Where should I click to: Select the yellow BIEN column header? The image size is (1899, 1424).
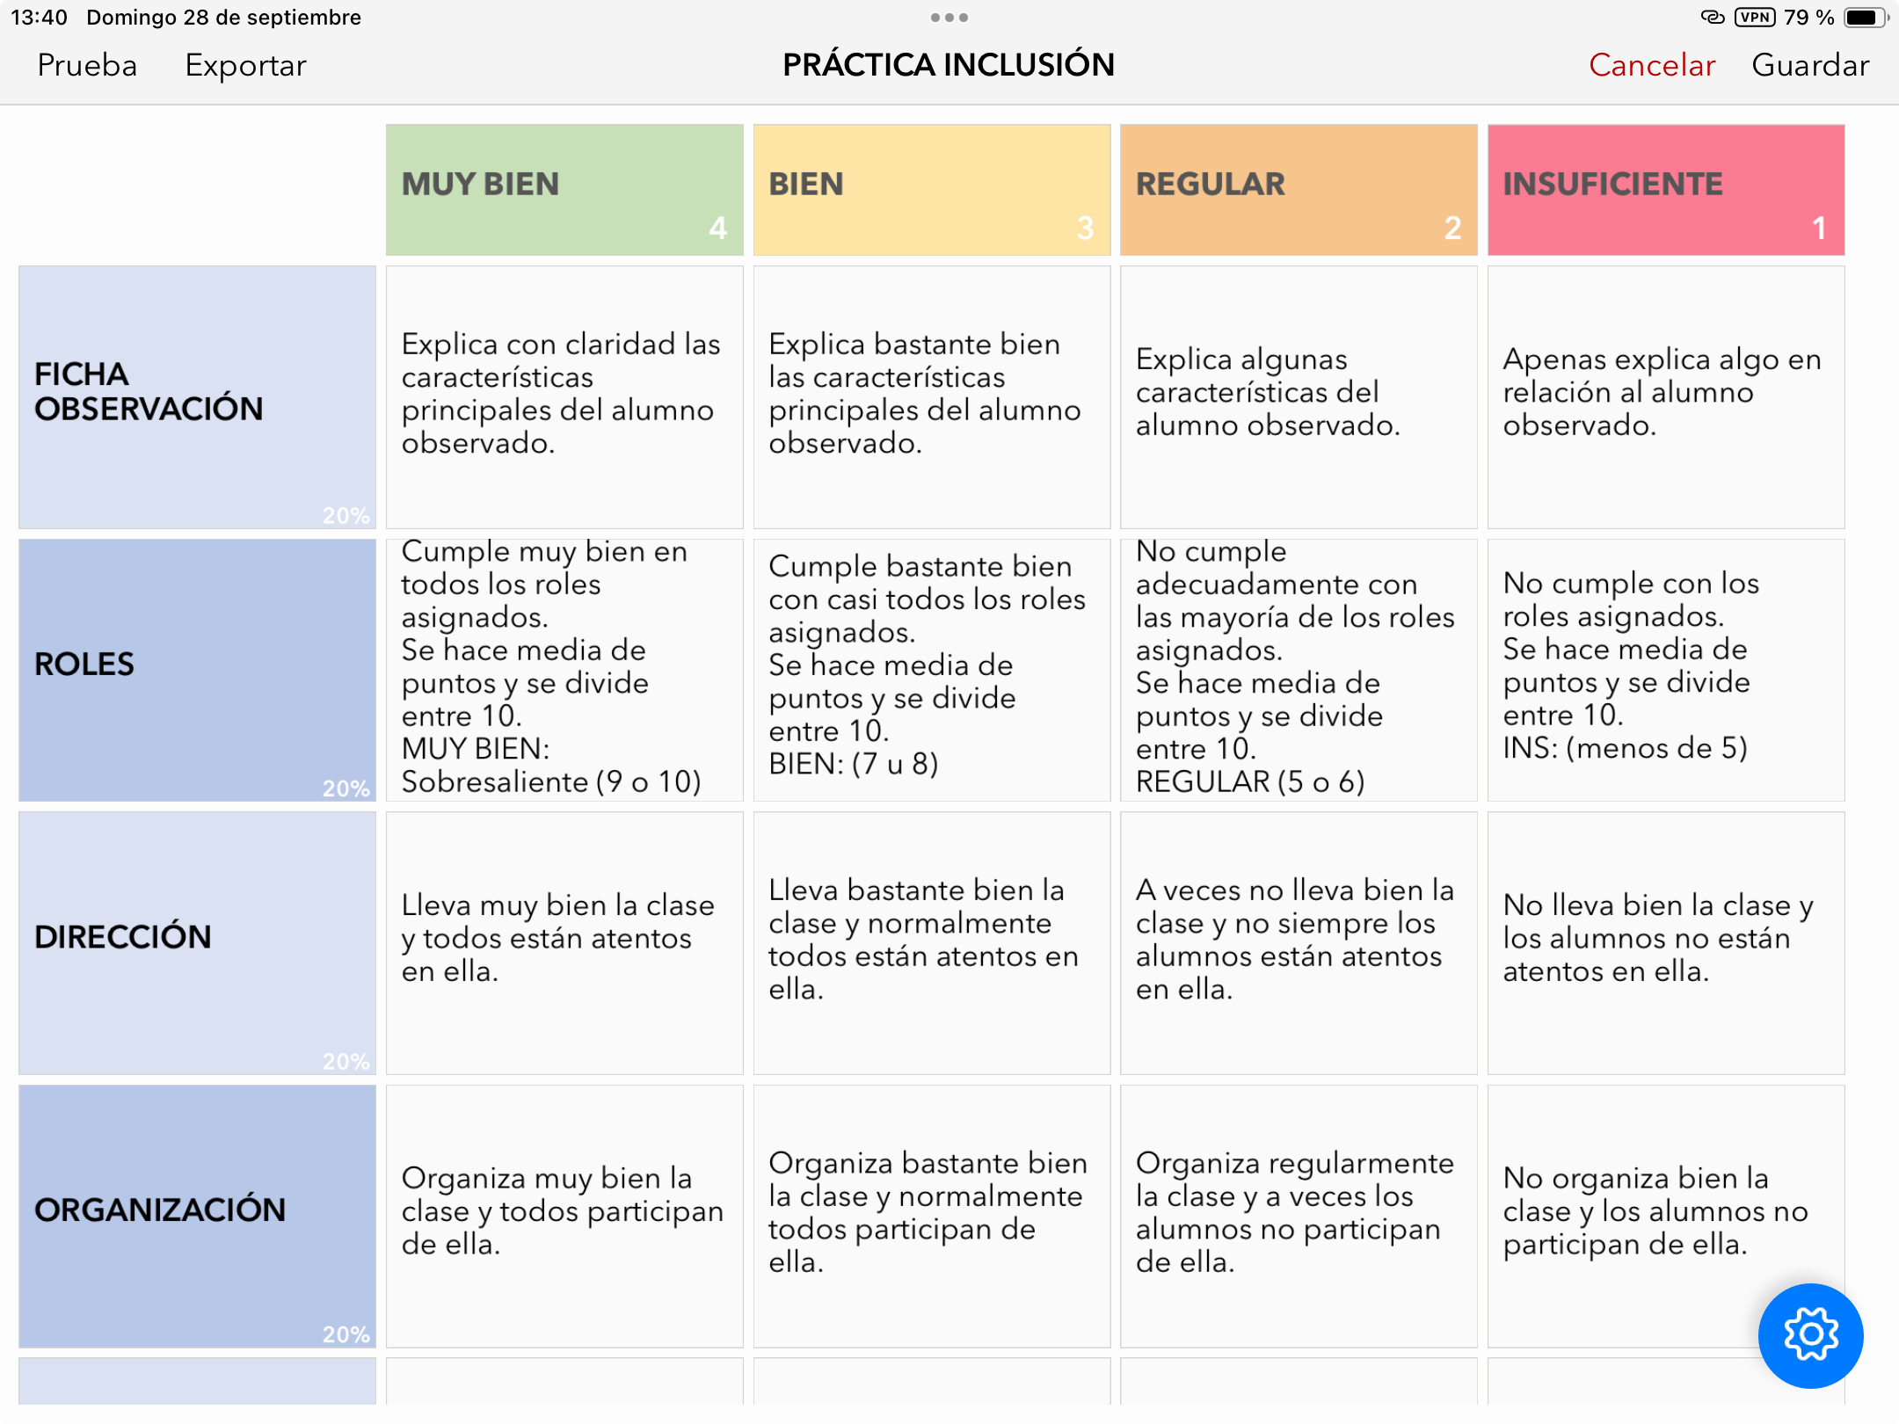(x=932, y=190)
